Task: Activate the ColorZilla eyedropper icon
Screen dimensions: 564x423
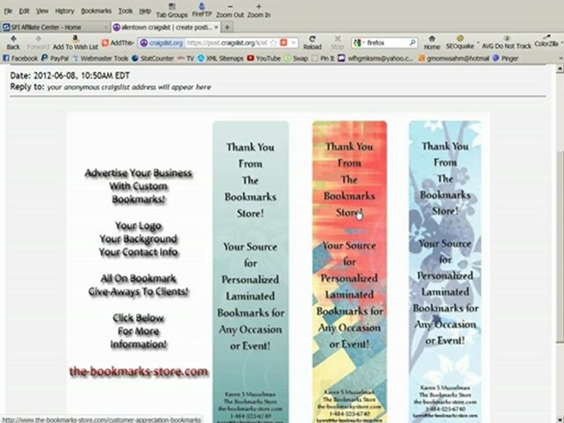Action: click(546, 37)
